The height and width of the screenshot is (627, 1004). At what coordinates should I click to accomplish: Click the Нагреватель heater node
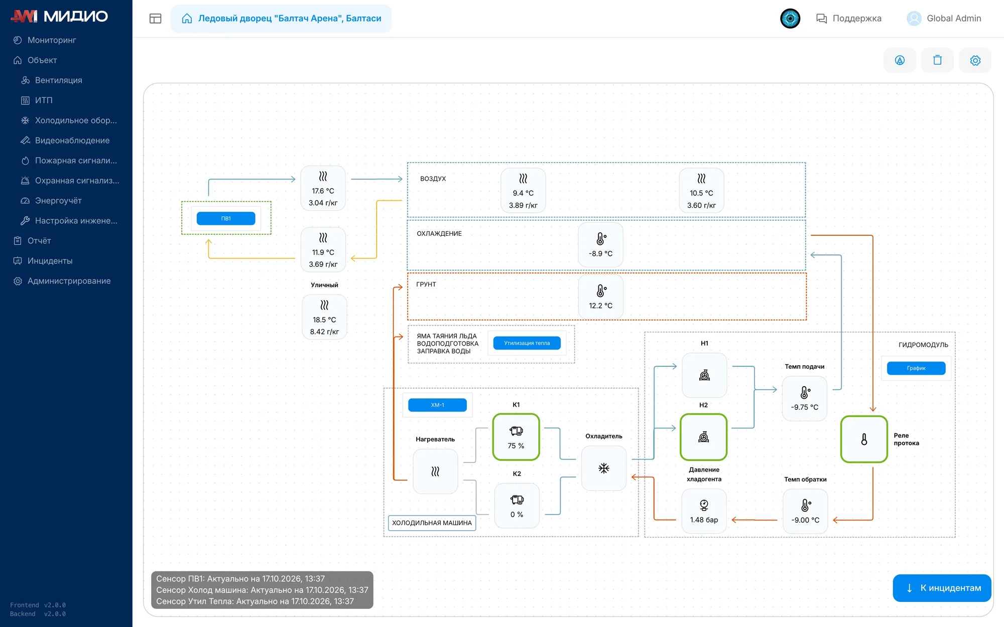click(x=435, y=472)
